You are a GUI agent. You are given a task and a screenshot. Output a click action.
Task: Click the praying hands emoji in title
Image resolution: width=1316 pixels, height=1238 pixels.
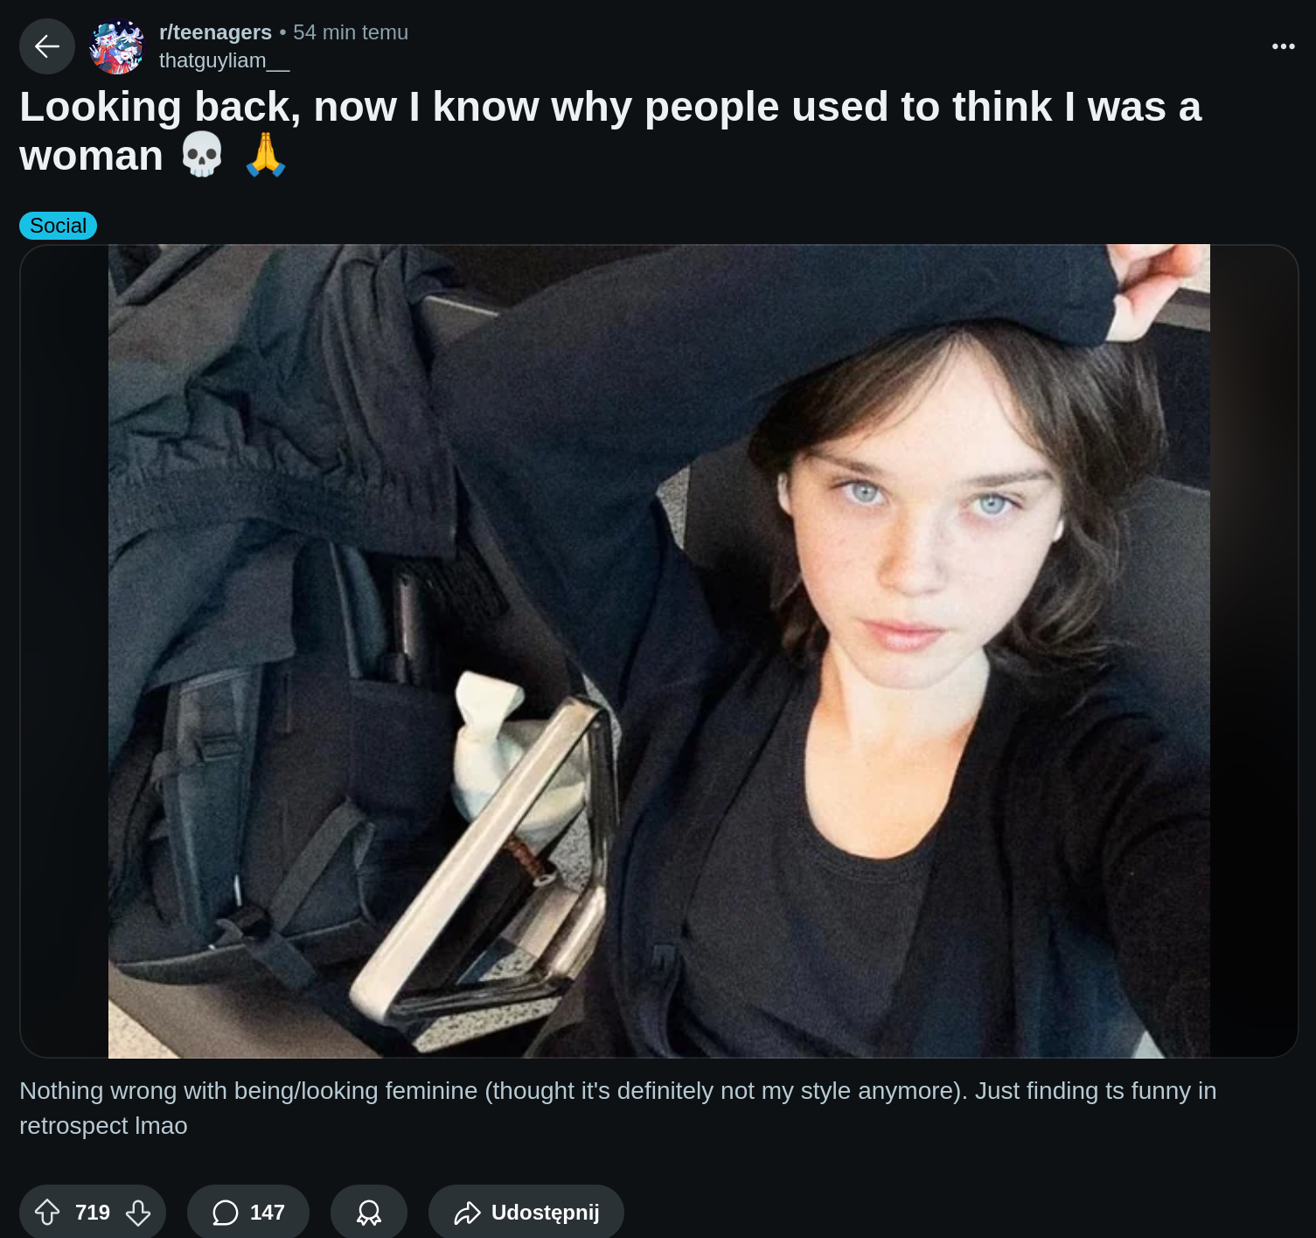(266, 155)
